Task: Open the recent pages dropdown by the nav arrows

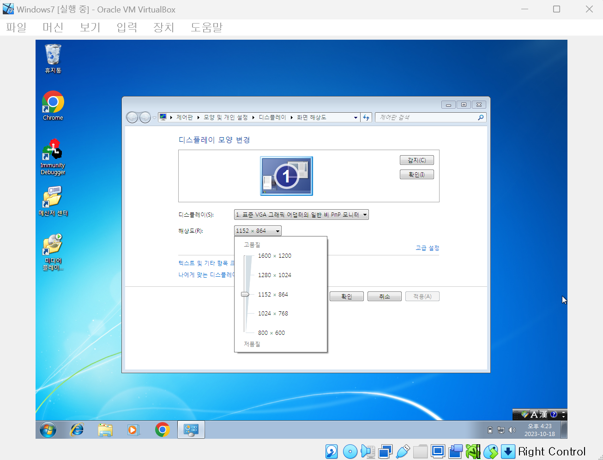Action: point(154,117)
